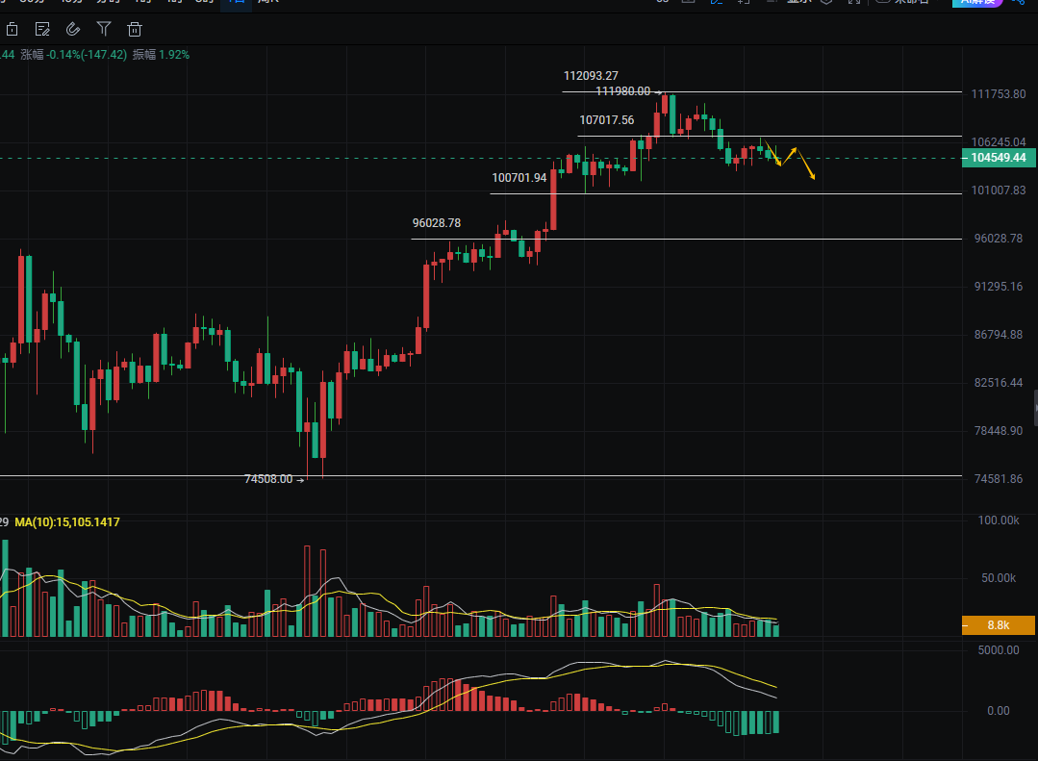1038x761 pixels.
Task: Click the 111753.80 price axis label
Action: click(999, 94)
